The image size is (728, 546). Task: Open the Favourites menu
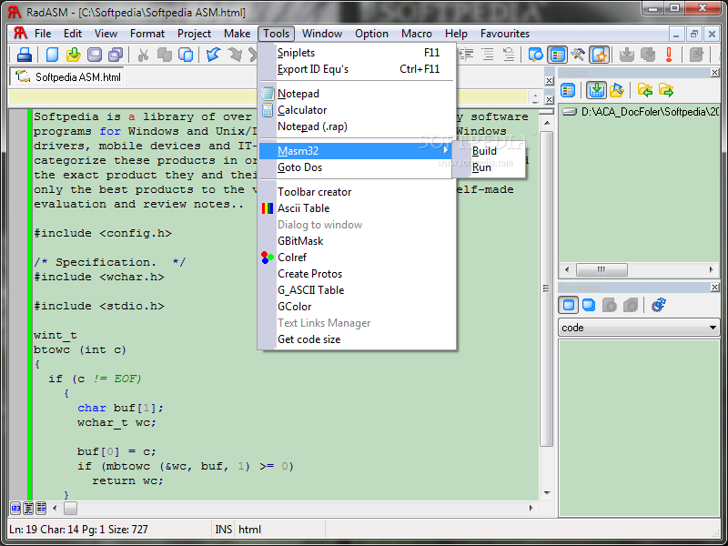(505, 34)
